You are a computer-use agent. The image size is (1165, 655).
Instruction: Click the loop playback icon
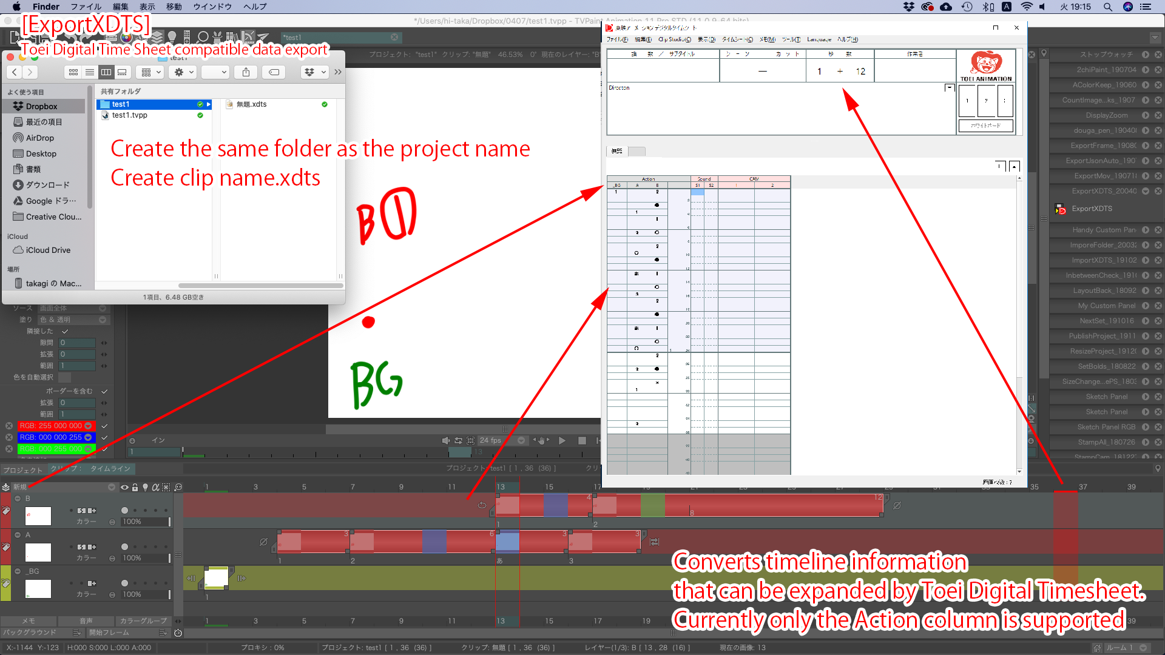click(458, 441)
